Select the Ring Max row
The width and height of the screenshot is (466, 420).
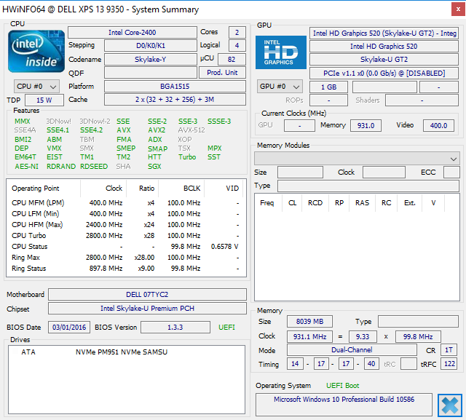(x=125, y=258)
